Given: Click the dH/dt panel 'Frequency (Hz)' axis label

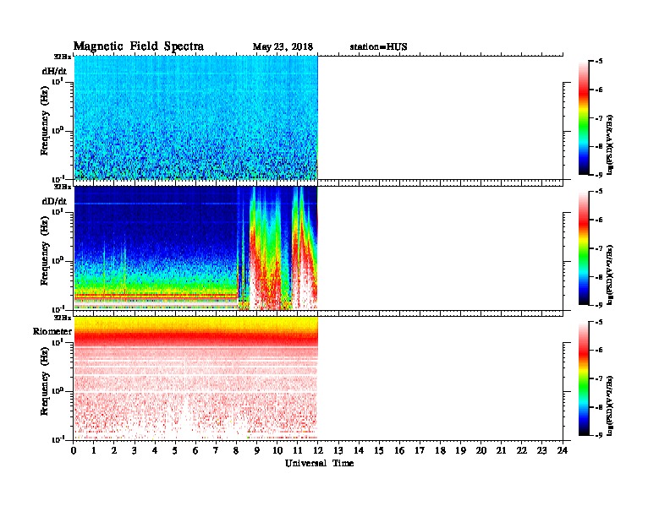Looking at the screenshot, I should [x=45, y=121].
